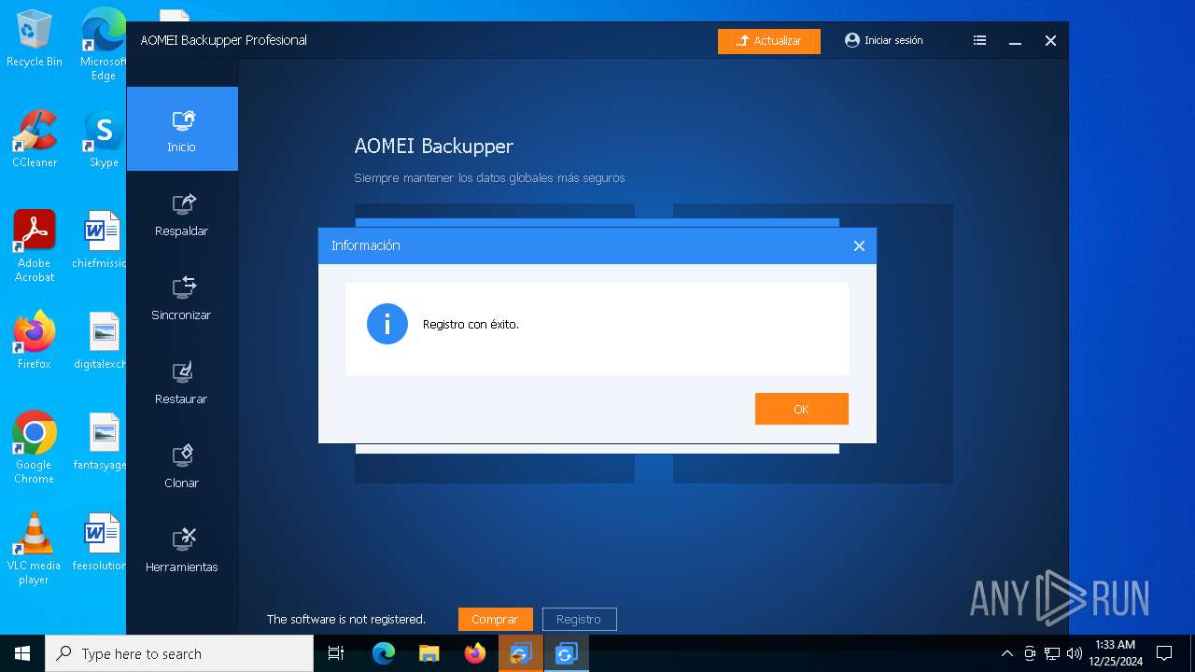
Task: Go to the Restaurar section
Action: tap(182, 381)
